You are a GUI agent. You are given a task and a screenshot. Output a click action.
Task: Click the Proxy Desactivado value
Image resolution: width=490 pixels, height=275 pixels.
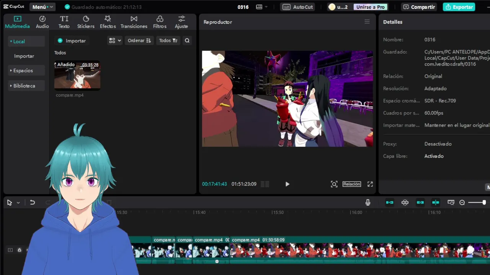click(438, 144)
